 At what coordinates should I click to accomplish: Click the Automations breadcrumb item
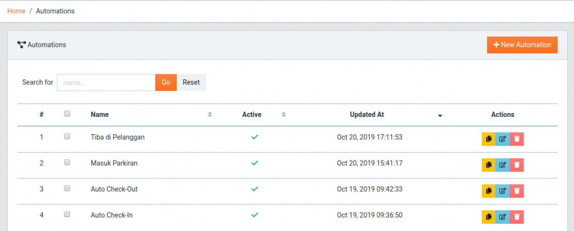(55, 11)
